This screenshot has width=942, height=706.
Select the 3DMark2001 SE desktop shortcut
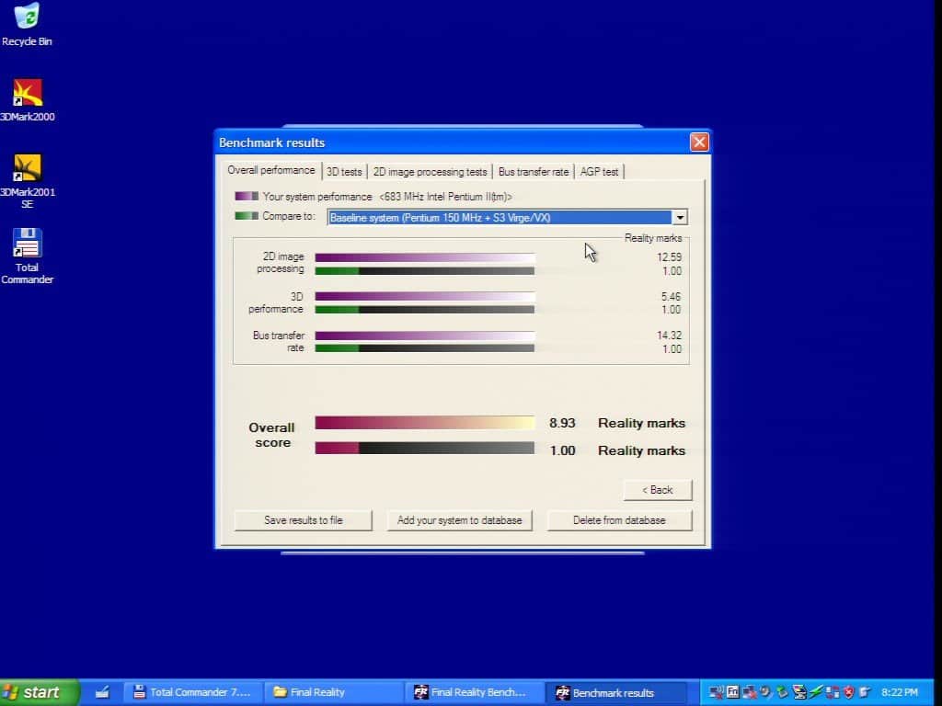pyautogui.click(x=27, y=180)
